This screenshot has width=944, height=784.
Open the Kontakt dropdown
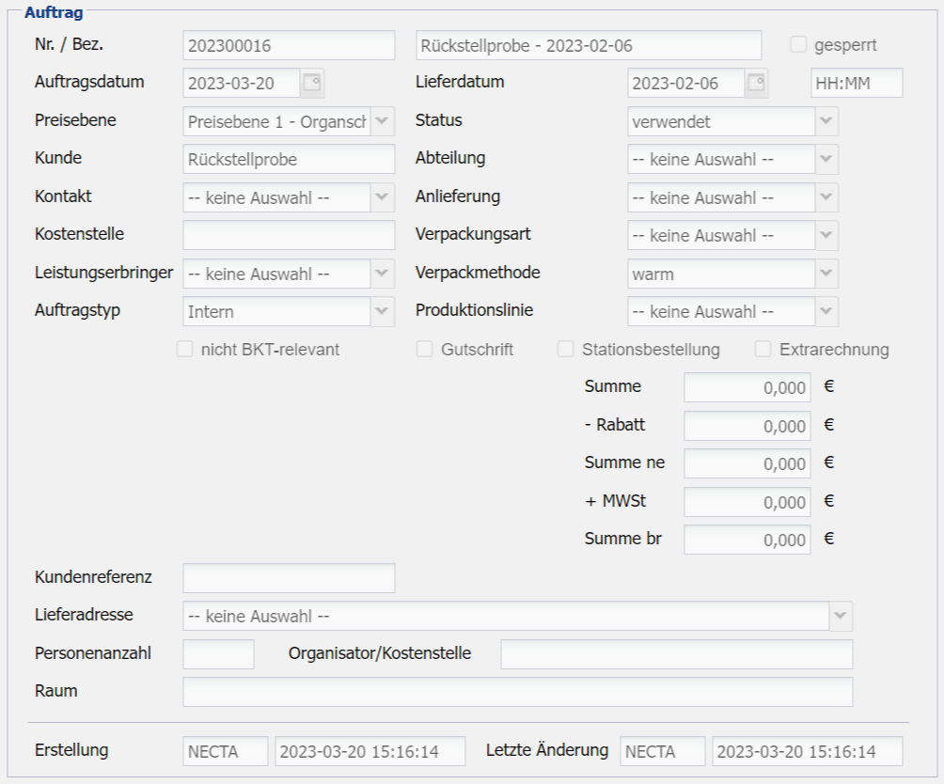[383, 197]
